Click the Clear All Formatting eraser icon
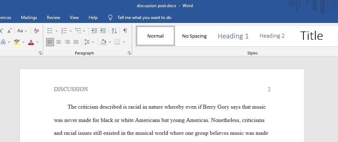The width and height of the screenshot is (338, 142). pos(36,31)
